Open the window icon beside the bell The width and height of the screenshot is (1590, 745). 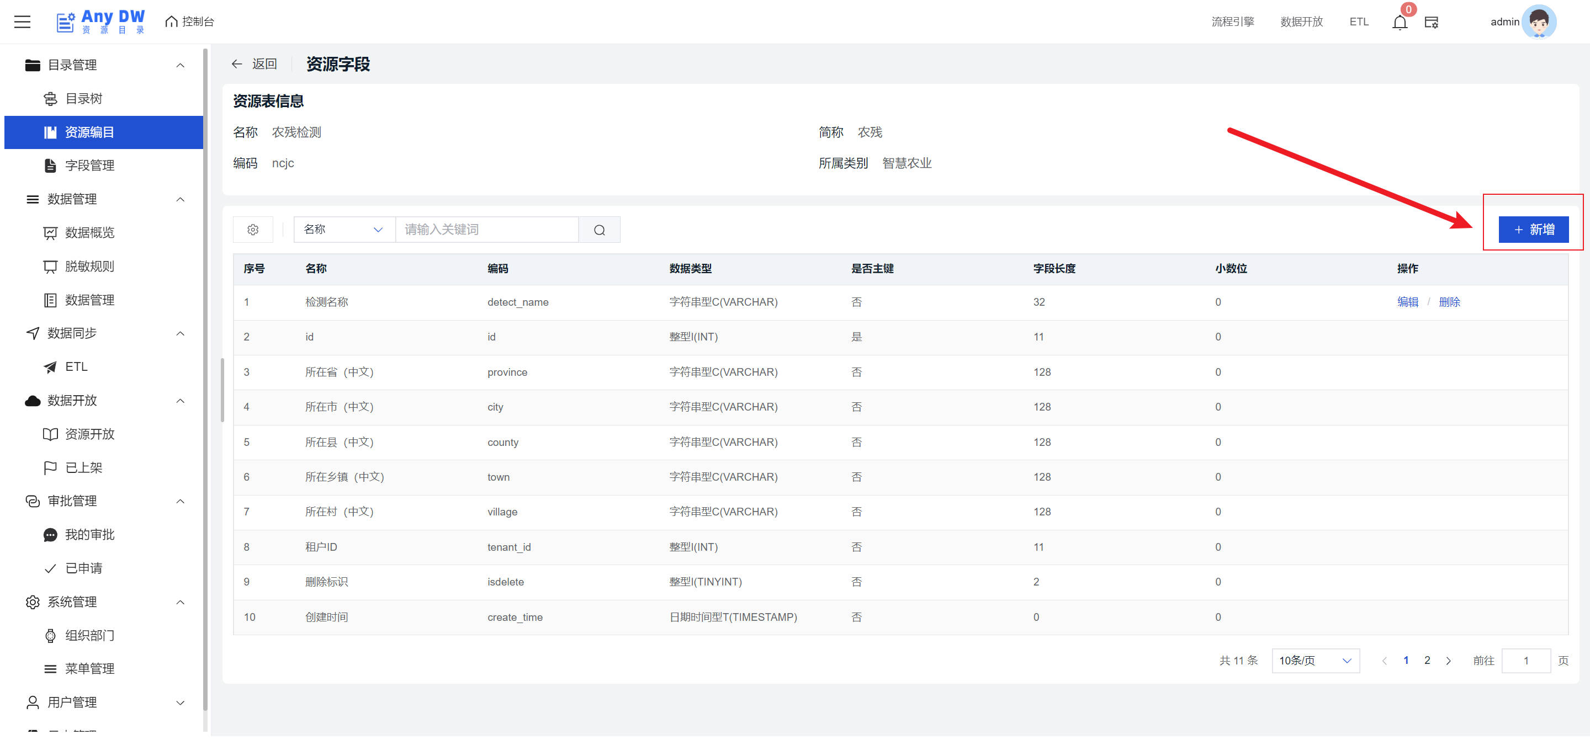pos(1431,23)
